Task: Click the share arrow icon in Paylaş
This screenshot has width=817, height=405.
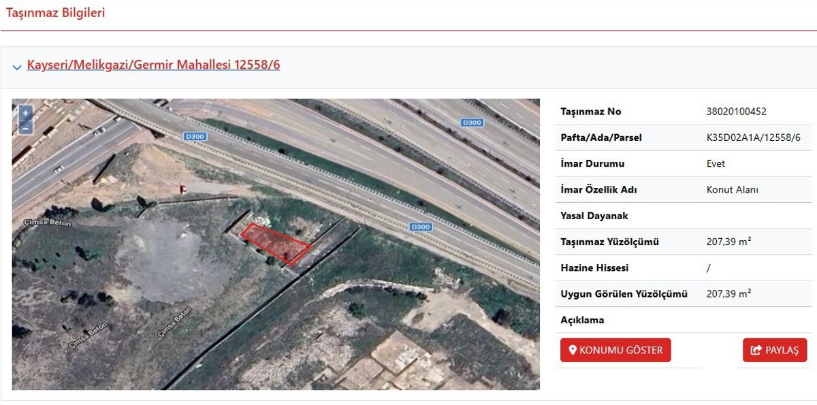Action: point(756,351)
